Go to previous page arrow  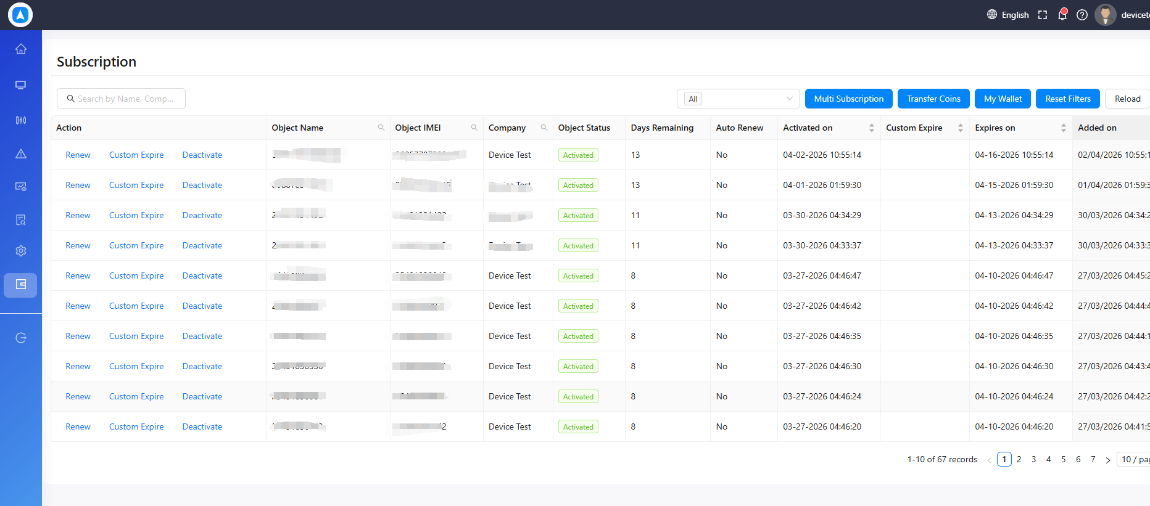coord(990,460)
